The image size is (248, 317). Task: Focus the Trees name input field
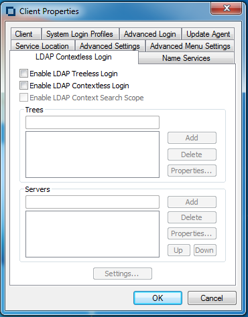click(x=92, y=122)
